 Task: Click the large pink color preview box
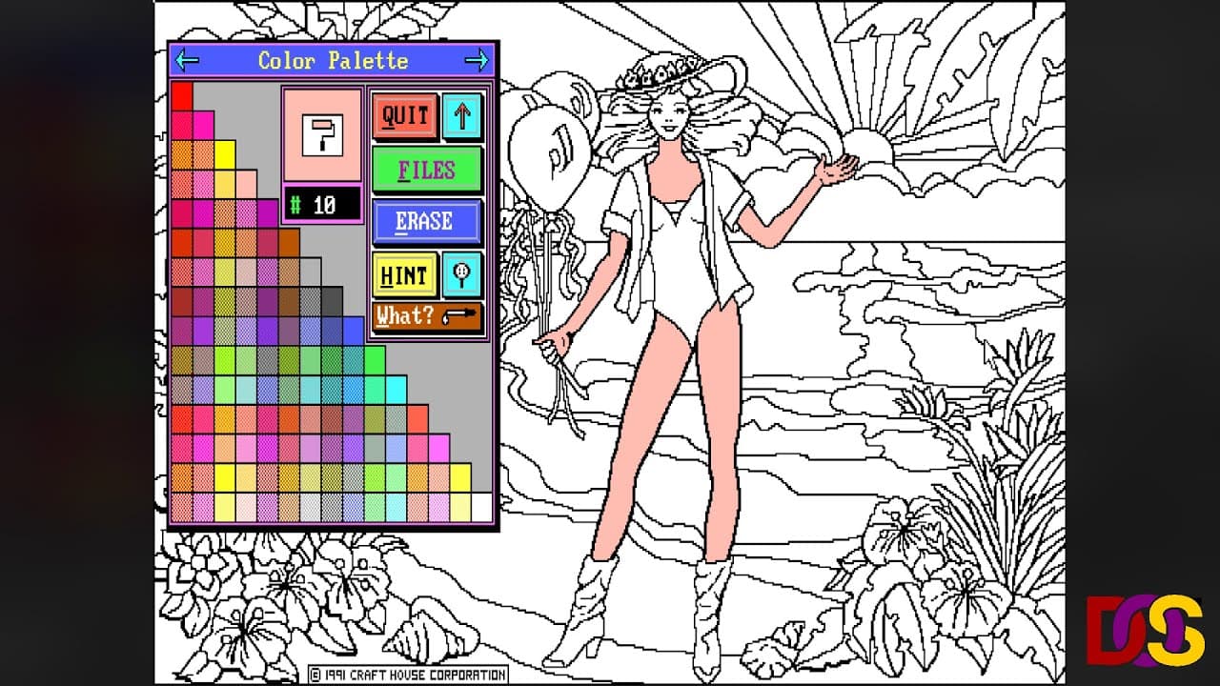[x=321, y=133]
